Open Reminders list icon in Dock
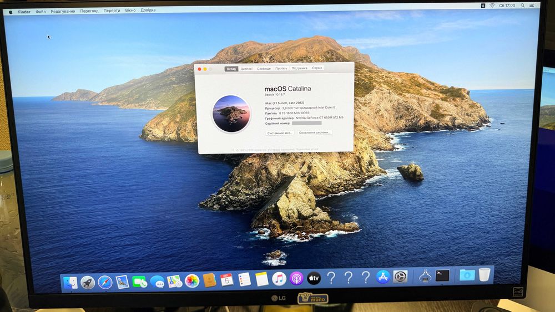555x312 pixels. point(244,279)
